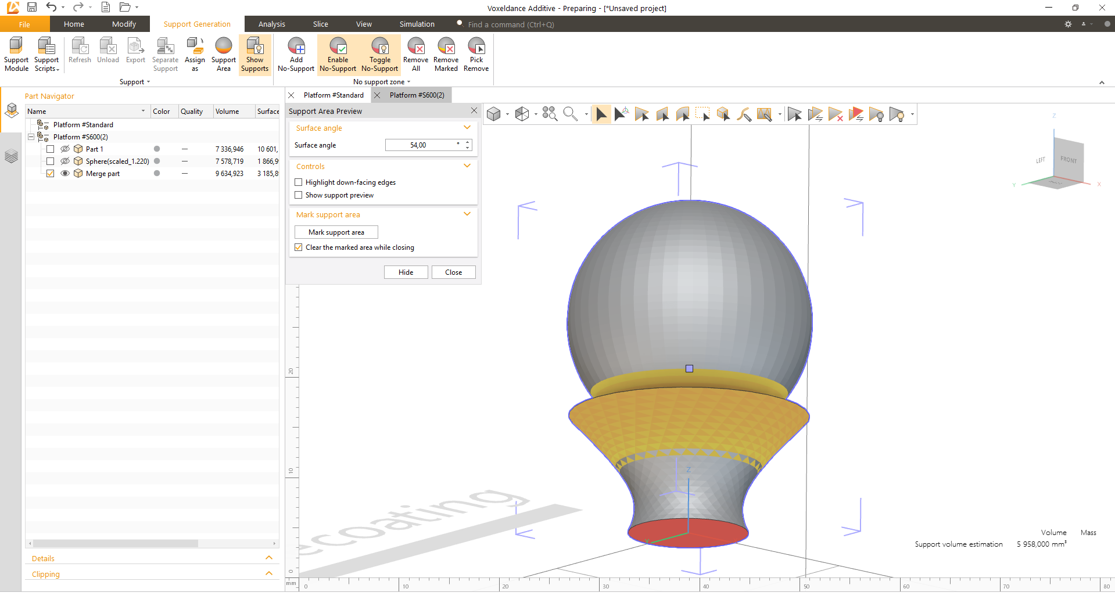Switch to Platform #Standard tab
The image size is (1115, 603).
point(334,95)
